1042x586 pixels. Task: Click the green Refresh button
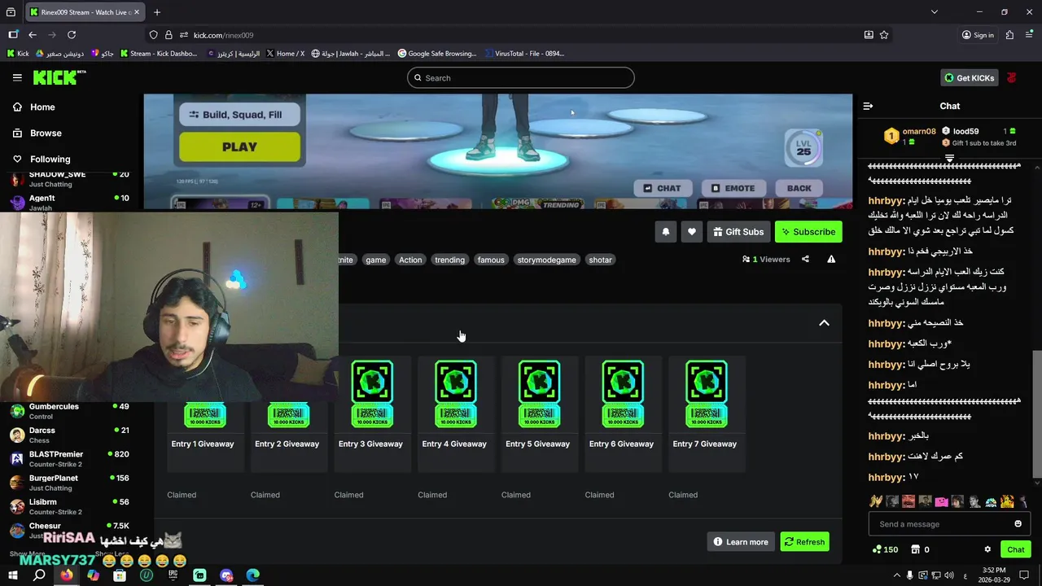coord(804,542)
